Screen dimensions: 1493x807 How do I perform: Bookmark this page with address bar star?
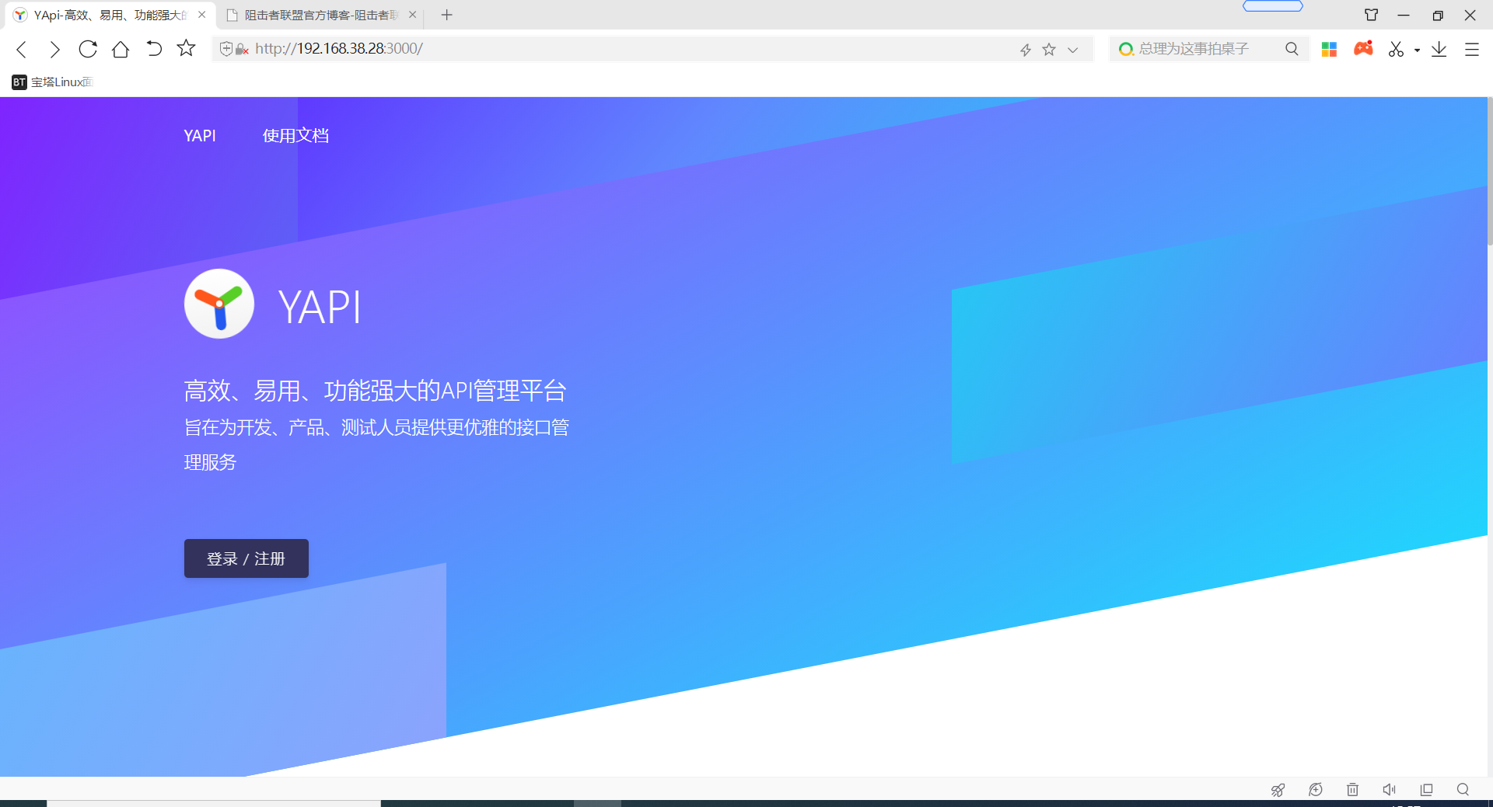(1049, 50)
